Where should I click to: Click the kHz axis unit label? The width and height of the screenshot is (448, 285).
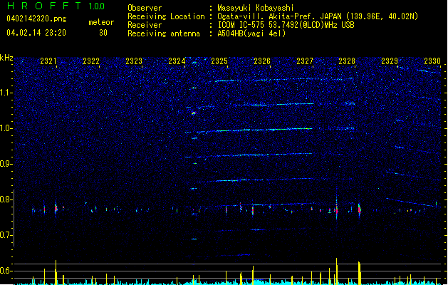click(6, 58)
